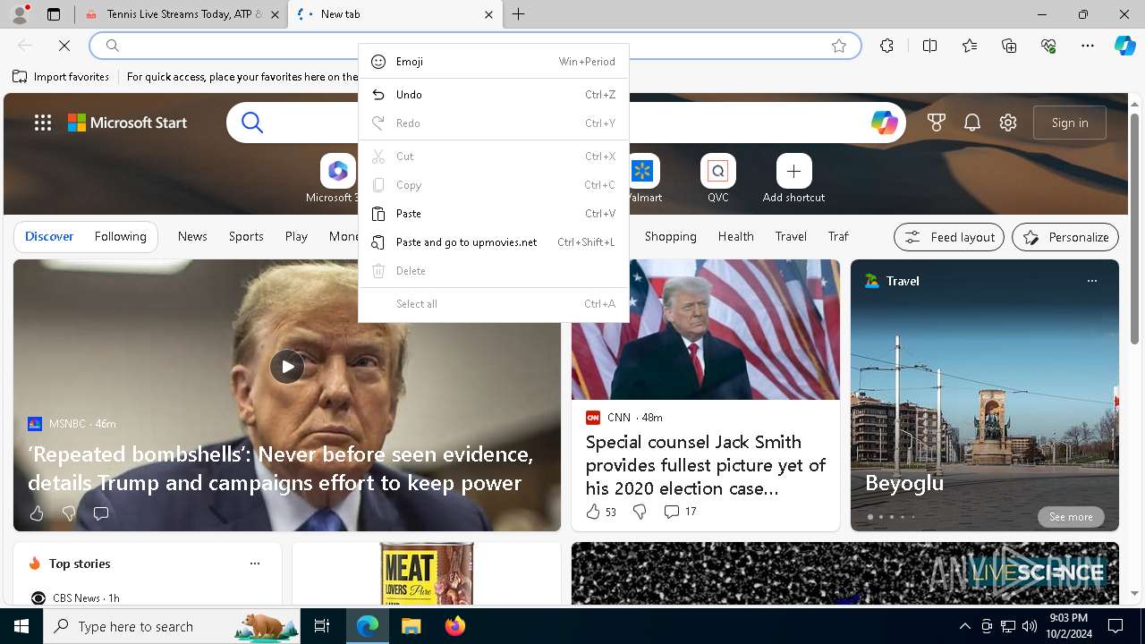This screenshot has height=644, width=1145.
Task: Click Import favorites link
Action: 61,77
